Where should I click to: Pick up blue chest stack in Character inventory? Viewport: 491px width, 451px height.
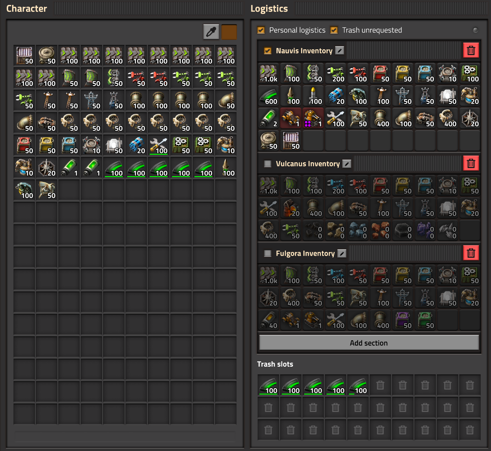pos(69,146)
